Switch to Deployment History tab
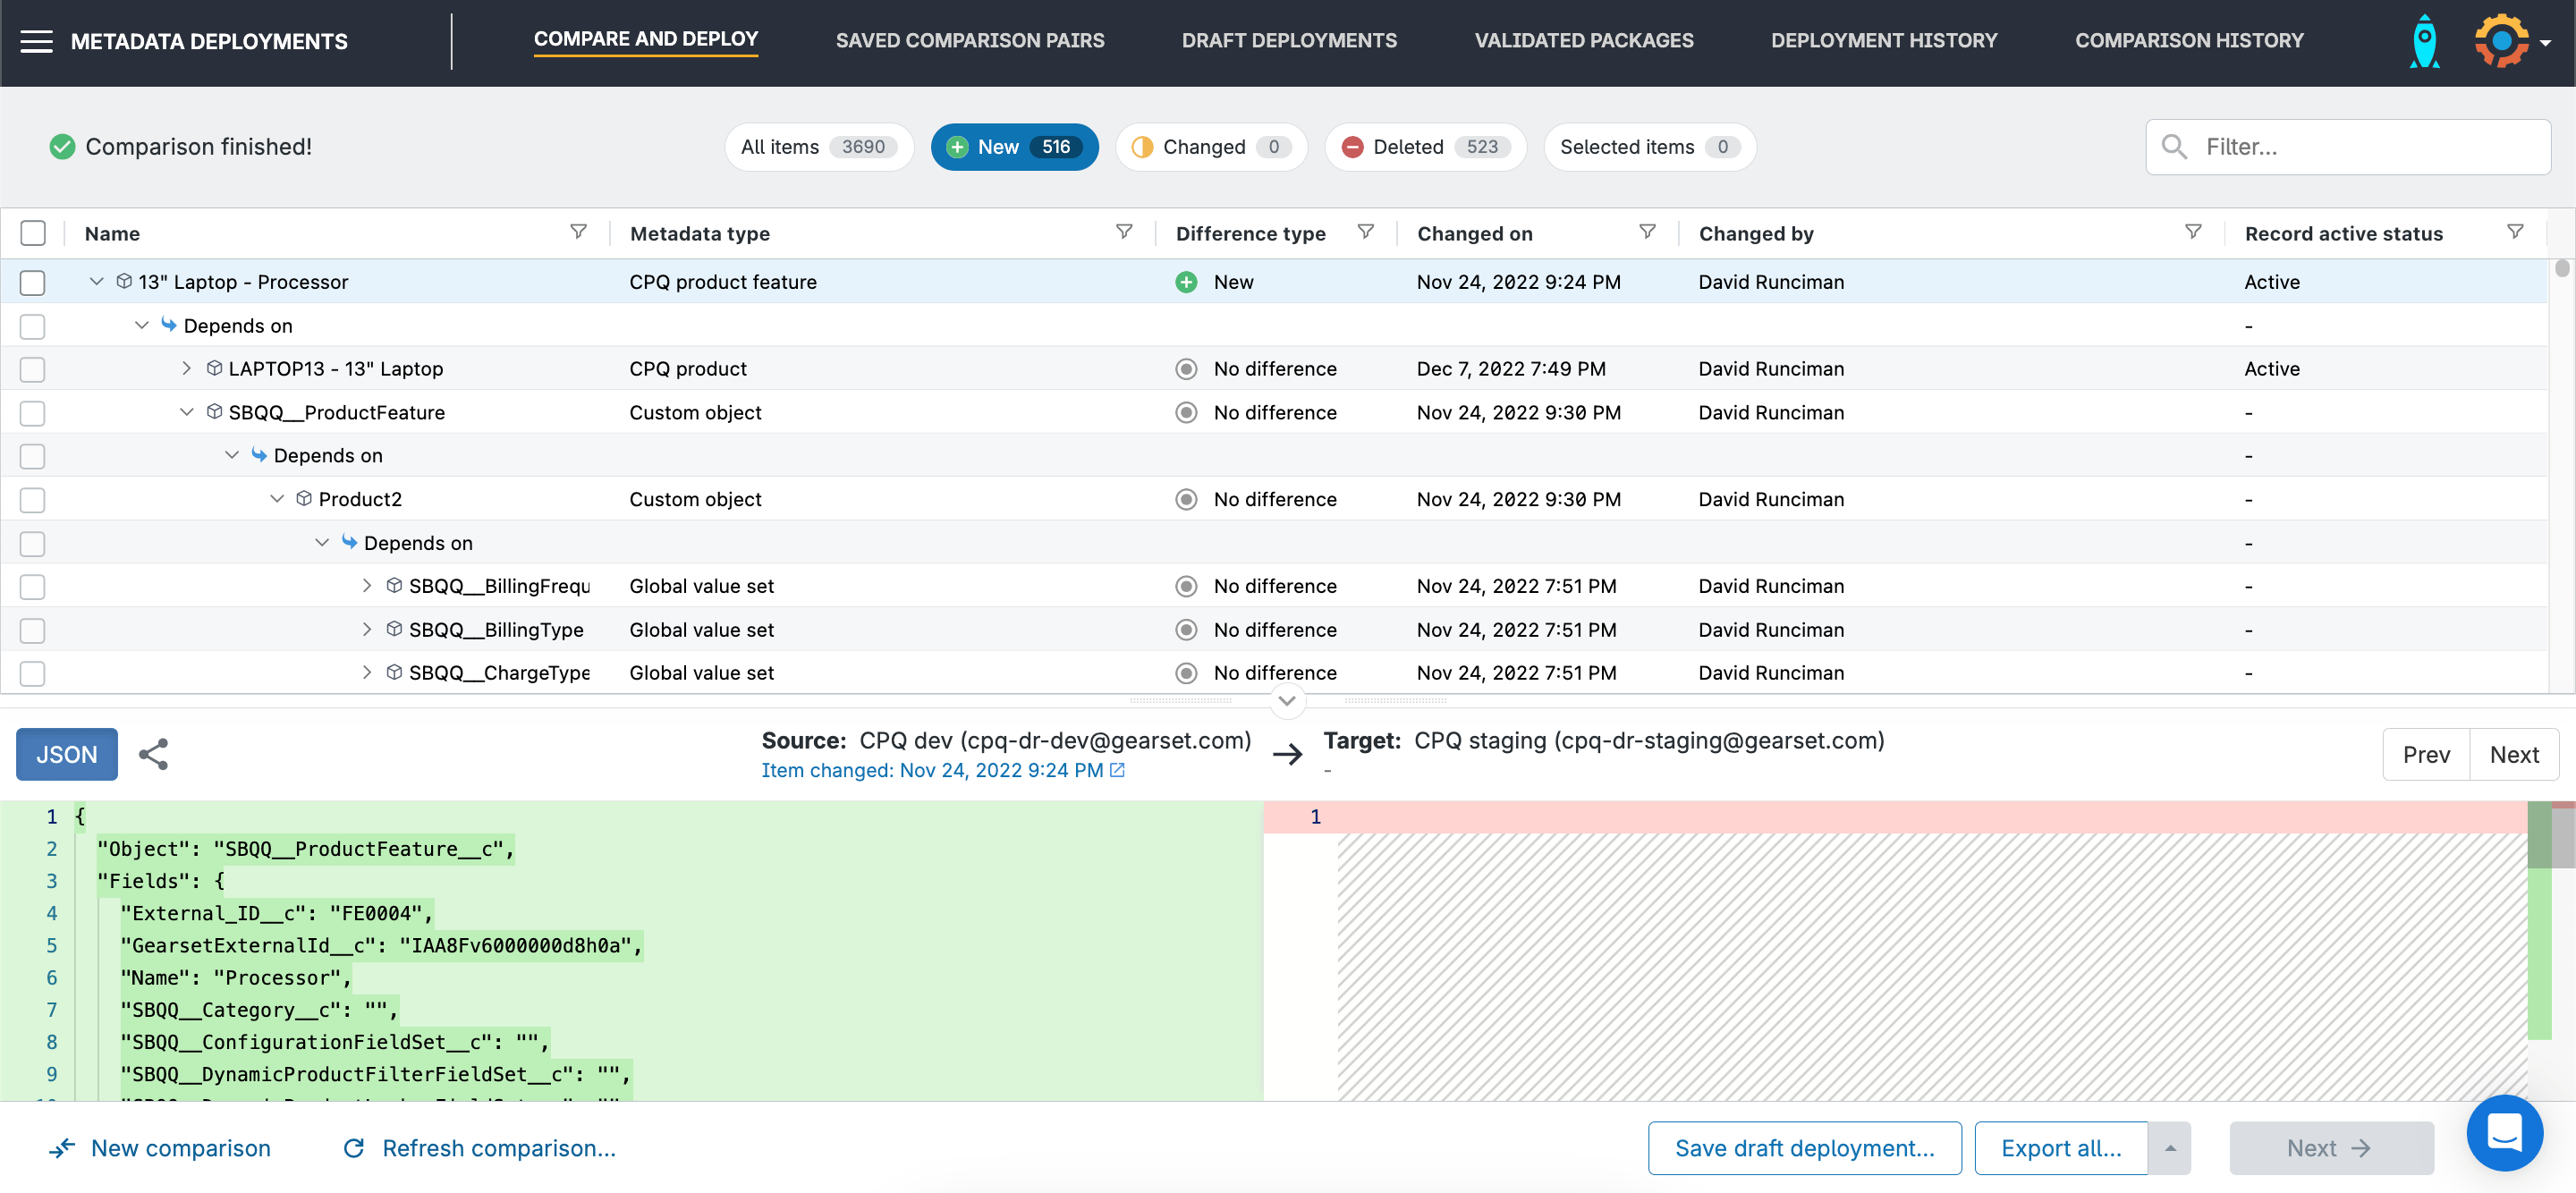This screenshot has height=1193, width=2576. tap(1883, 41)
